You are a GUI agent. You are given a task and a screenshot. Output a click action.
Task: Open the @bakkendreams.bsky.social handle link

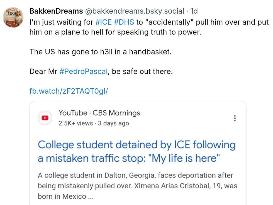pyautogui.click(x=134, y=11)
